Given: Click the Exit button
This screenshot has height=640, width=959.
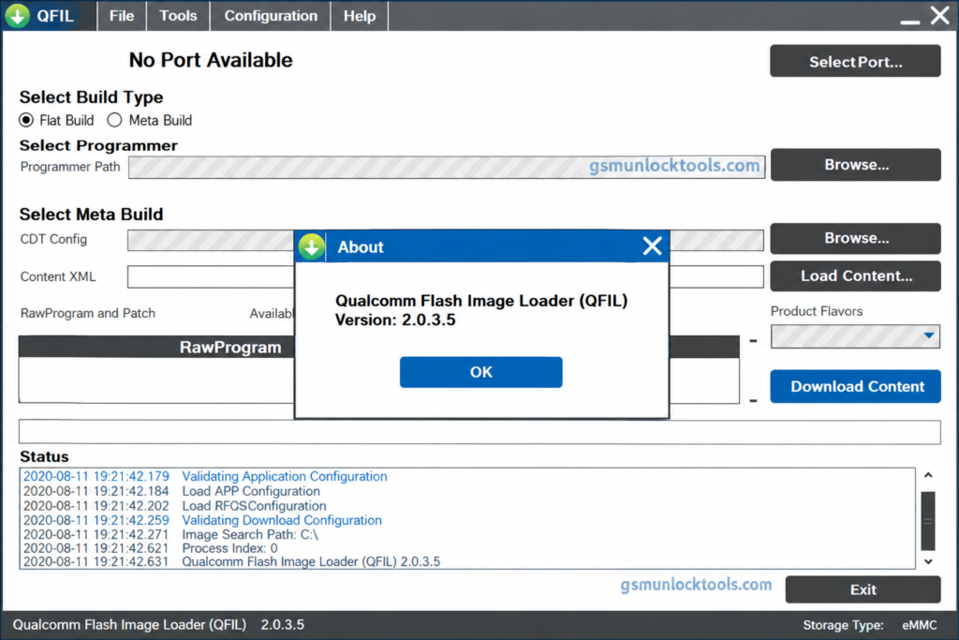Looking at the screenshot, I should pos(863,589).
